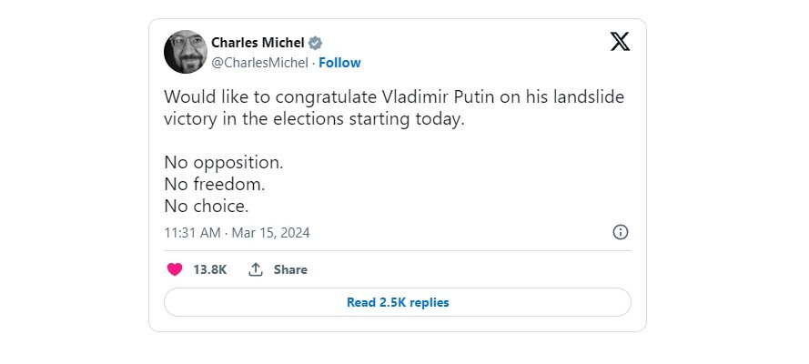Click the 13.8K likes count
This screenshot has height=364, width=809.
[x=209, y=269]
